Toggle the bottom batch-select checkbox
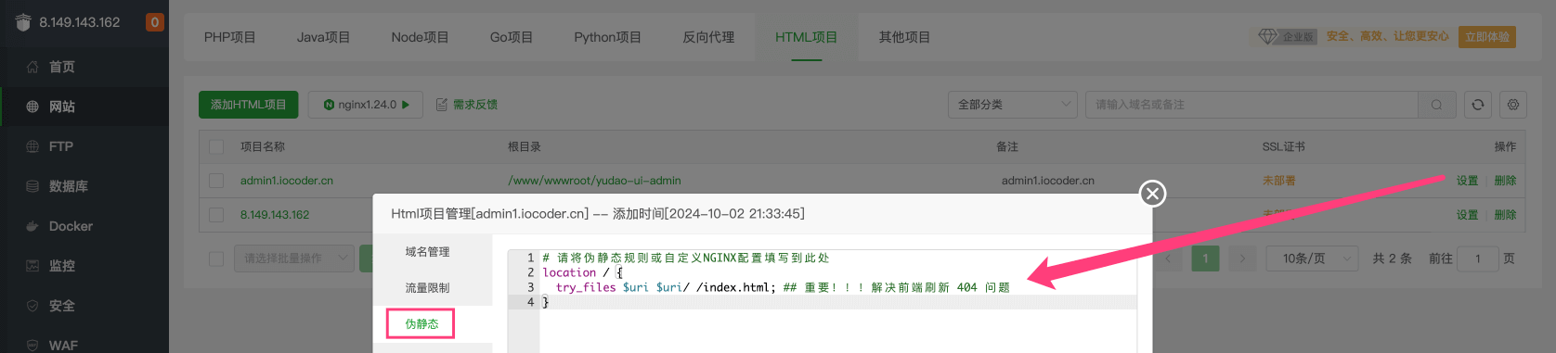1556x353 pixels. pos(216,258)
